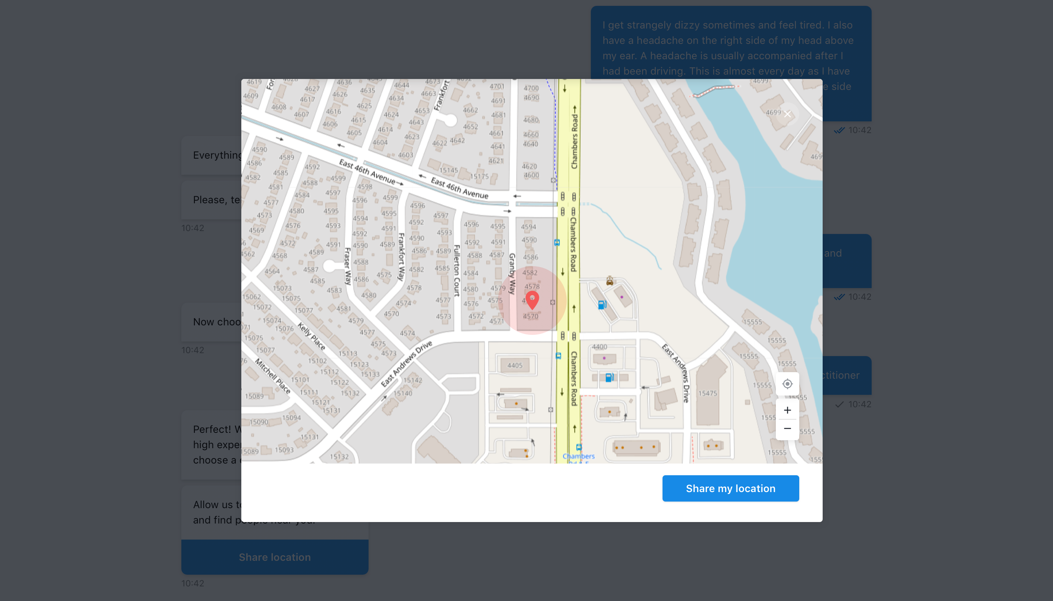
Task: Click the bus stop icon near East Andrews Drive
Action: (x=558, y=355)
